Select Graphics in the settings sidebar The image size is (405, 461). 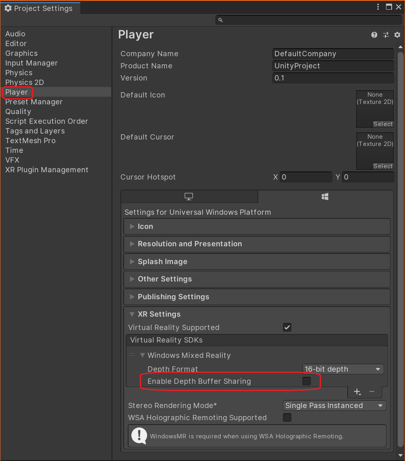point(21,53)
